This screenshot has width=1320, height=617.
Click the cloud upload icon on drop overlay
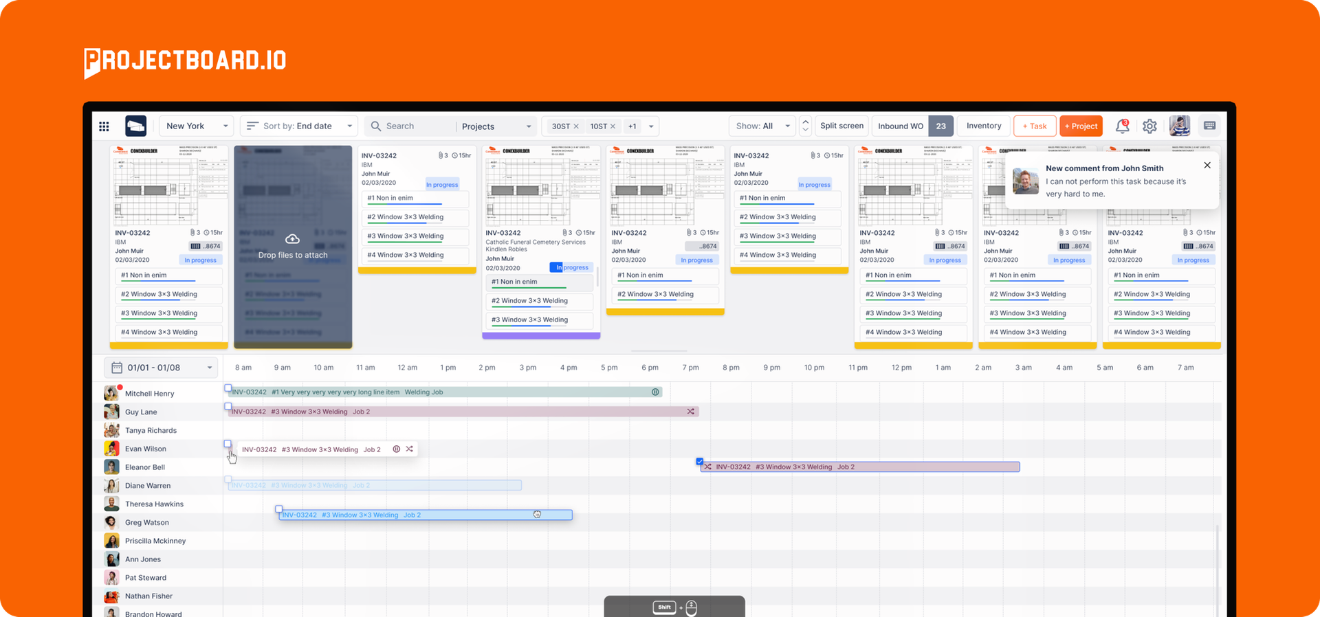[293, 239]
